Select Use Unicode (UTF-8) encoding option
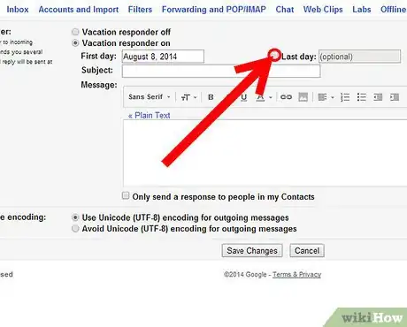The width and height of the screenshot is (407, 327). [75, 217]
